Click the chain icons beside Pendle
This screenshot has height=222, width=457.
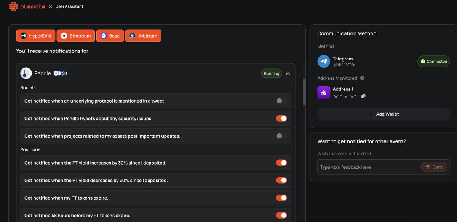click(x=61, y=73)
